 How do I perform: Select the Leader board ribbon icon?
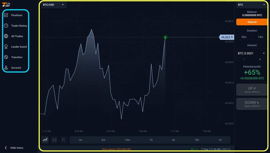[6, 47]
